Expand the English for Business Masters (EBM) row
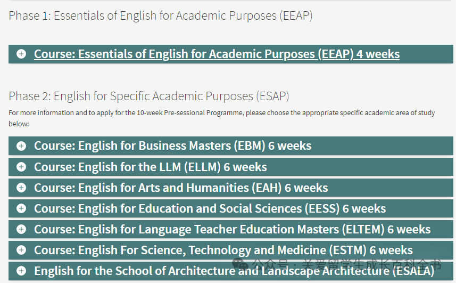The image size is (456, 283). pyautogui.click(x=231, y=146)
